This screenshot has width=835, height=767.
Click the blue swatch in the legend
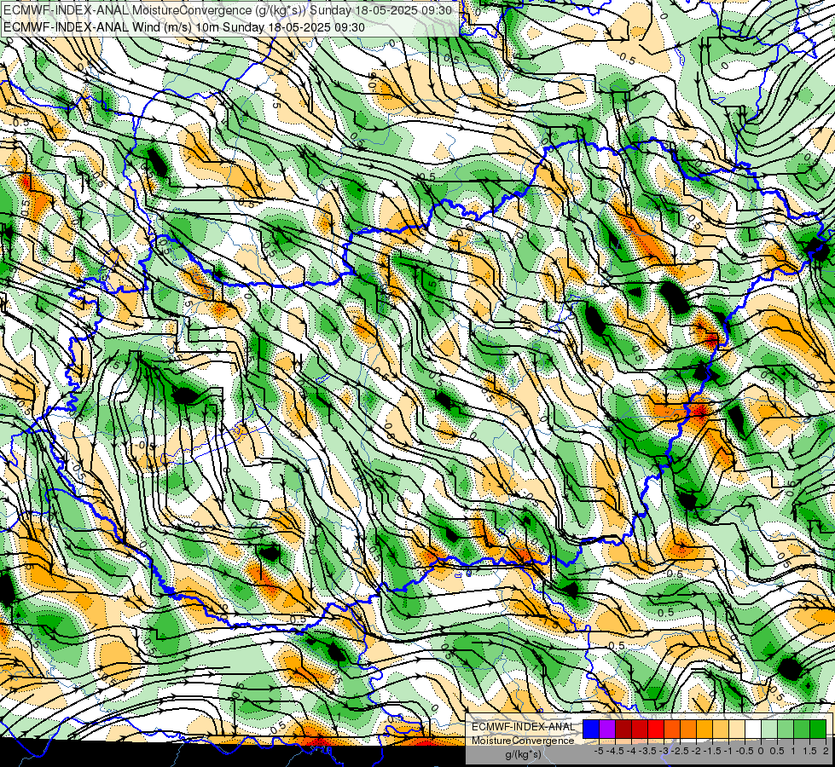(591, 730)
